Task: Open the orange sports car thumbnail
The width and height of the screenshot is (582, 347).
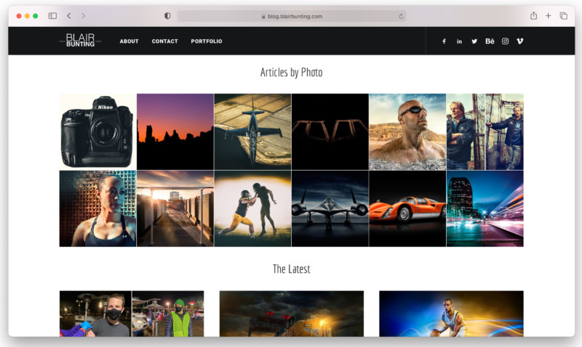Action: [407, 208]
